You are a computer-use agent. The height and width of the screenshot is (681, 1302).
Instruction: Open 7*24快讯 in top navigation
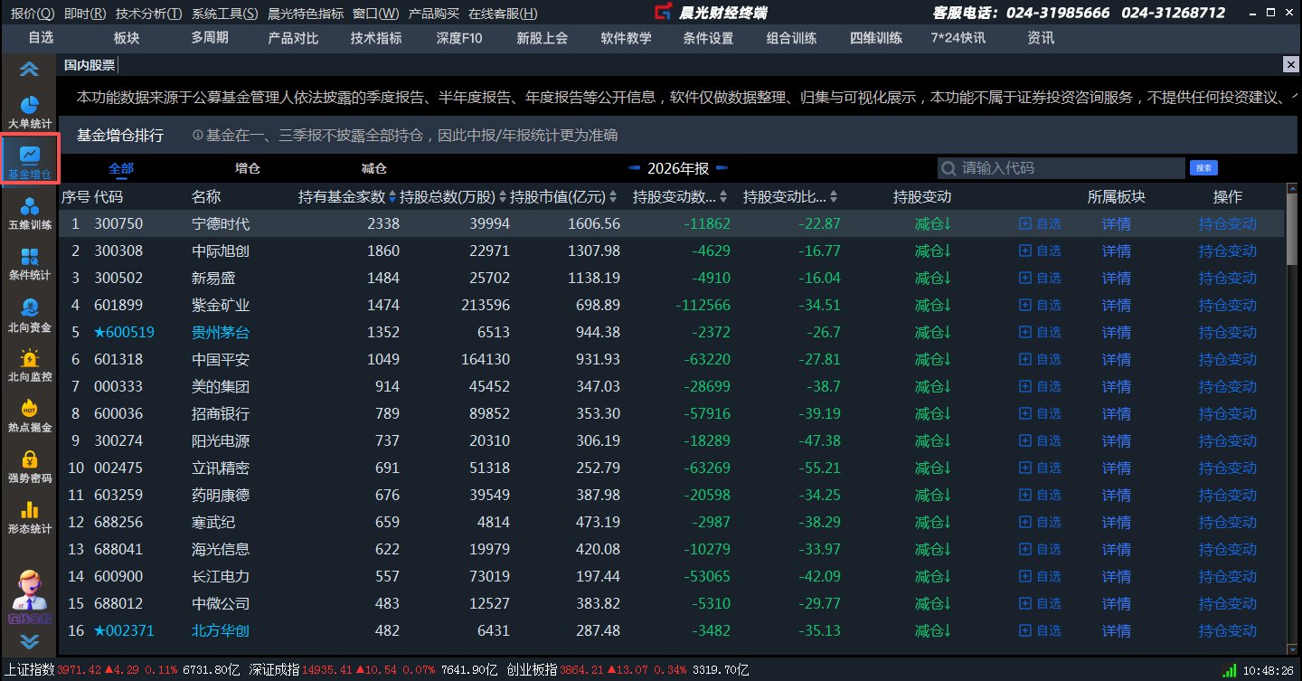pyautogui.click(x=958, y=38)
